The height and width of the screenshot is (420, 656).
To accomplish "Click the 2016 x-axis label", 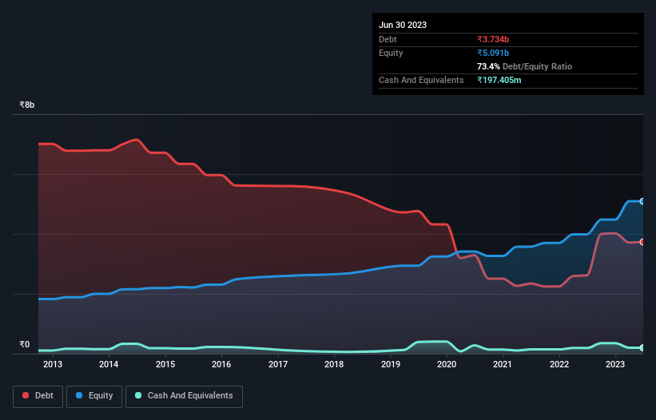I will tap(221, 364).
